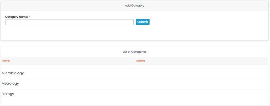Click the List of Categories title
The image size is (270, 106).
pos(135,52)
